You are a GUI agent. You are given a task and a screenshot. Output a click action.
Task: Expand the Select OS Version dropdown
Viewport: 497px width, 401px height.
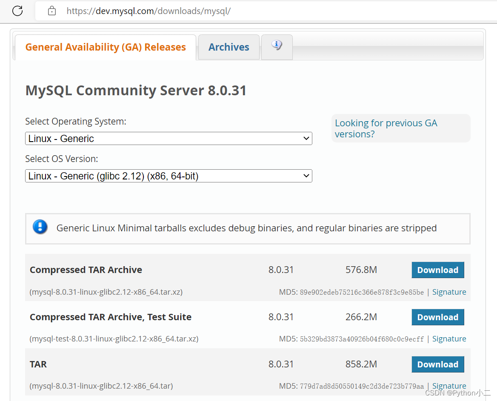coord(169,176)
